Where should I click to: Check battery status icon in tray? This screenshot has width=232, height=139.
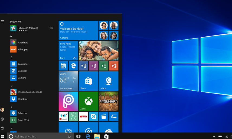[x=220, y=137]
